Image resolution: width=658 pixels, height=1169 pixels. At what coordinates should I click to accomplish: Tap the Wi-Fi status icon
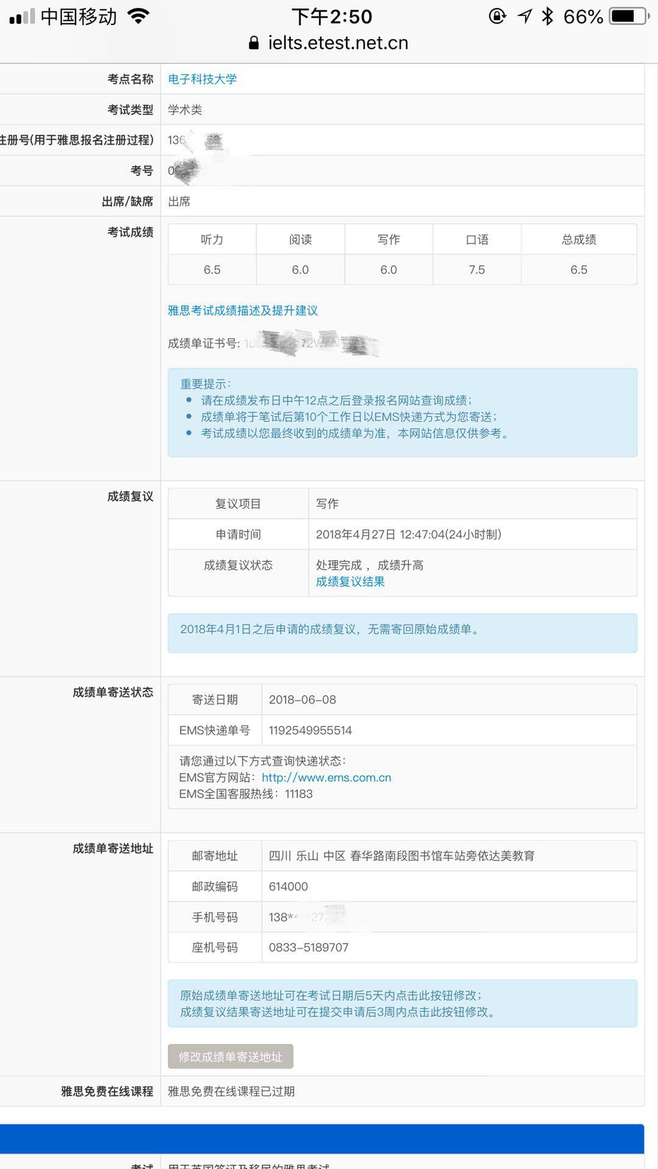(139, 16)
